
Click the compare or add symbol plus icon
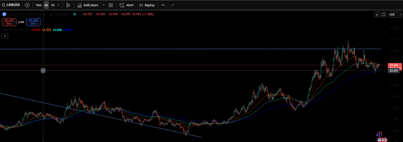(28, 5)
